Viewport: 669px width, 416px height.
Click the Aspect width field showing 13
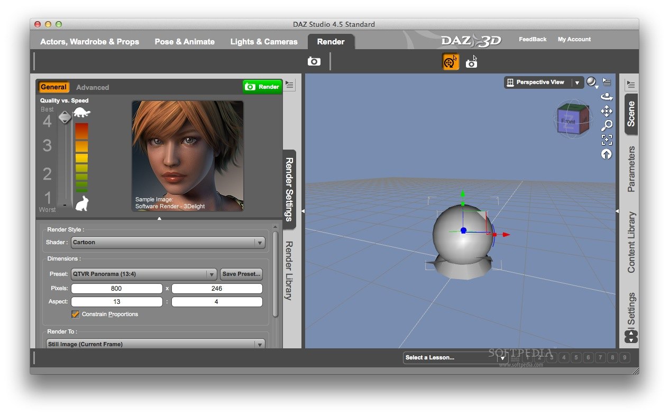click(116, 302)
